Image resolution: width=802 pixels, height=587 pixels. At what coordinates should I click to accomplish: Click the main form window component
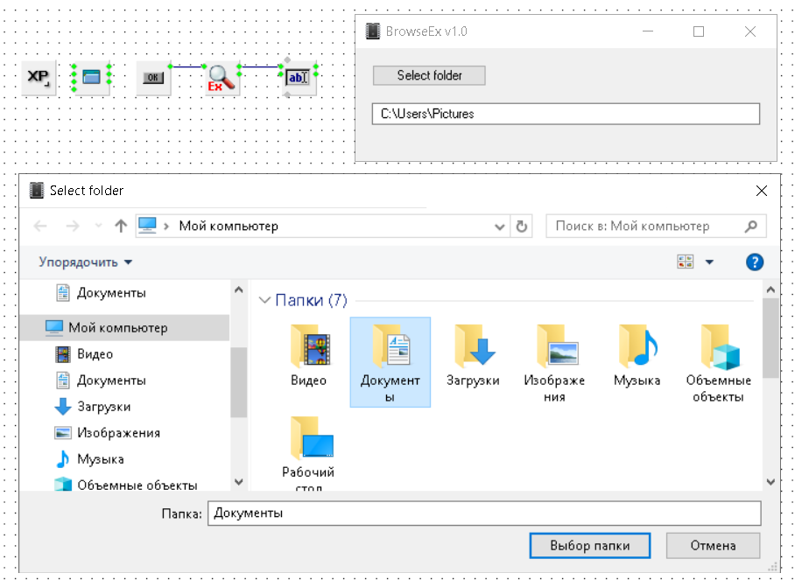coord(91,77)
